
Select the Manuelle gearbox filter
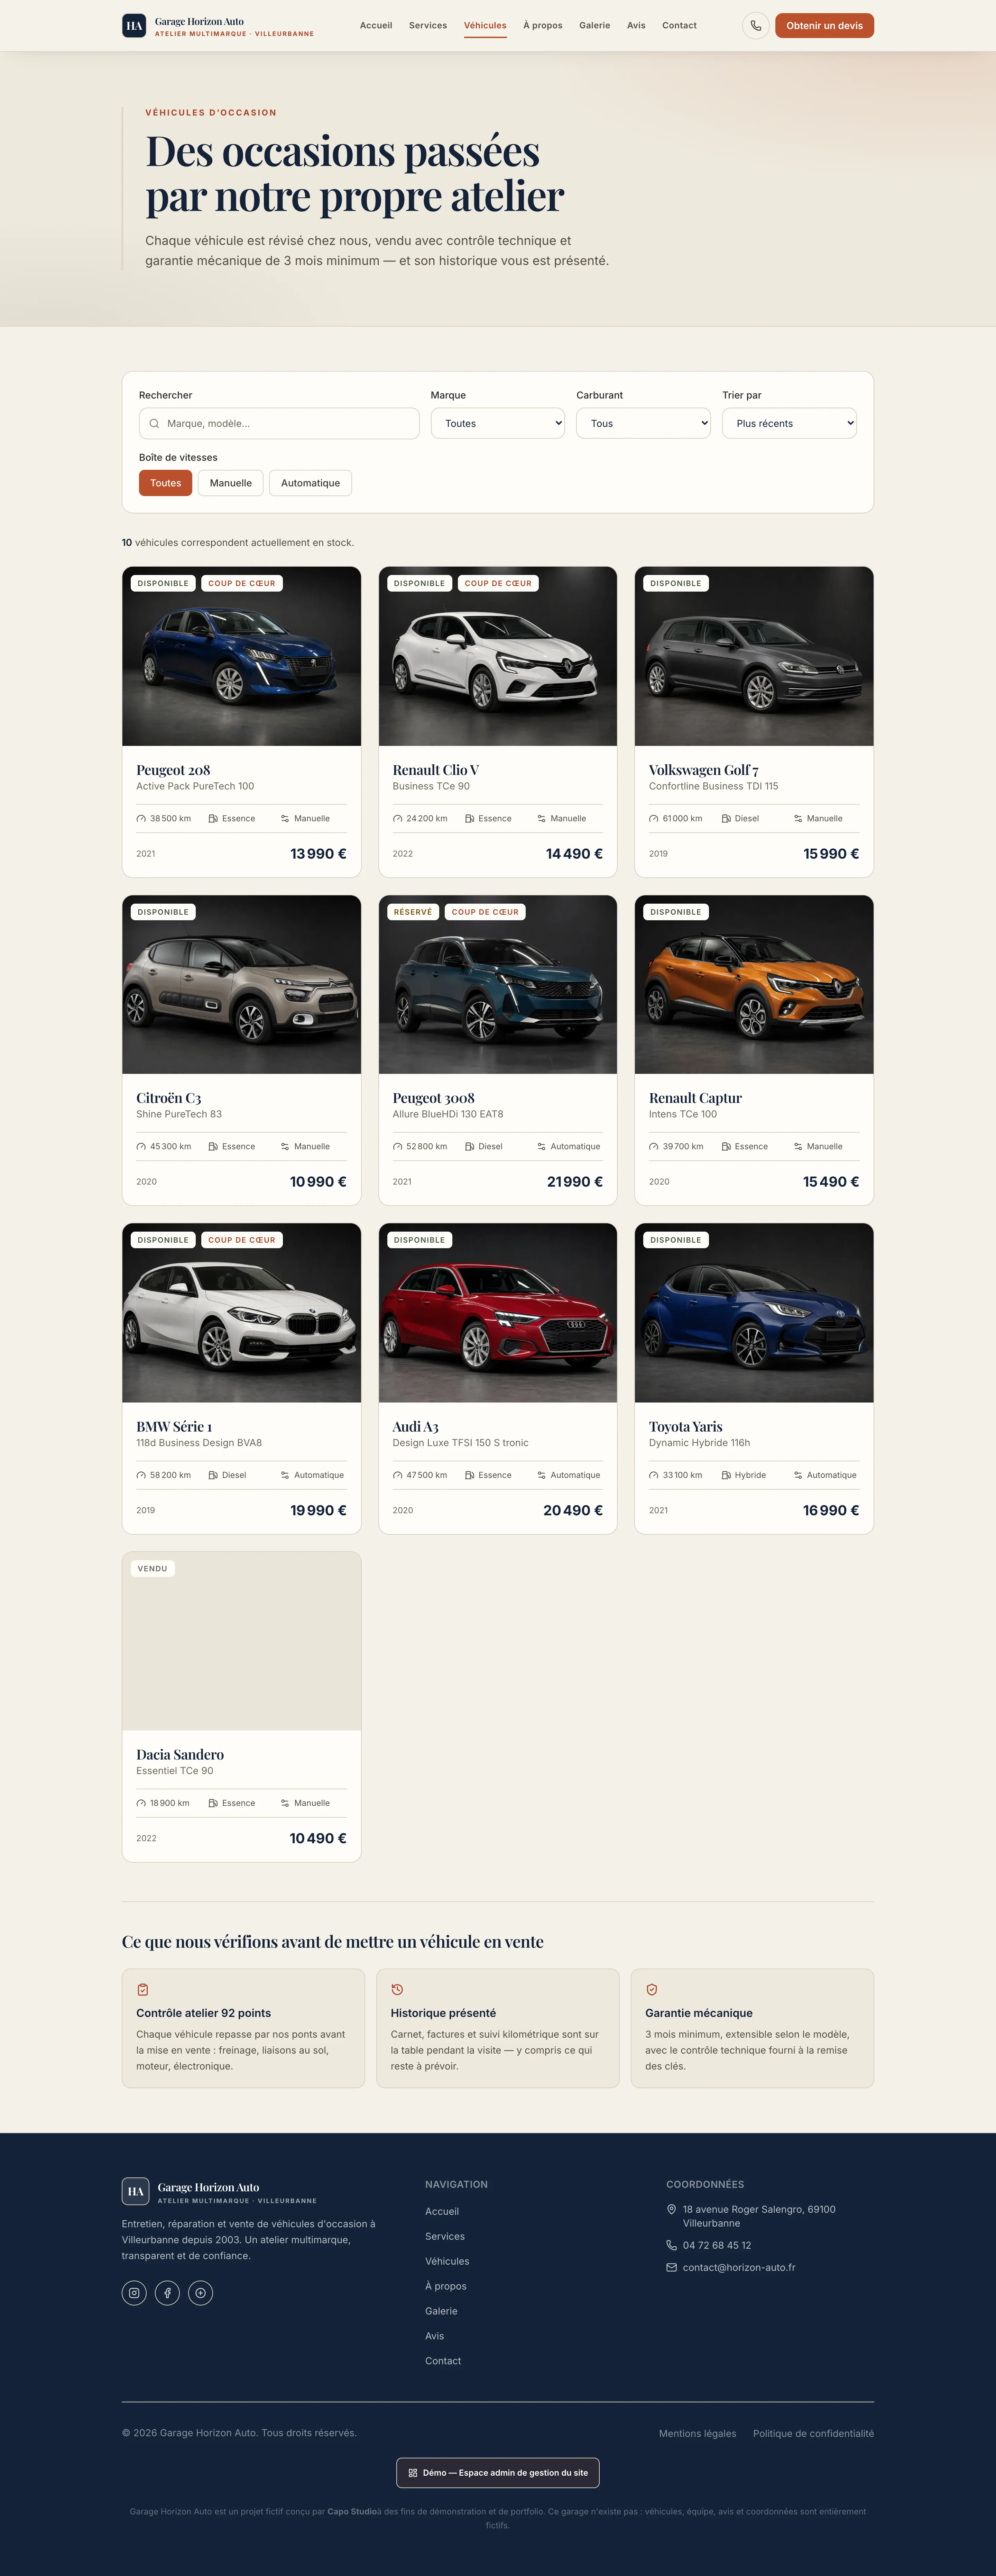(x=231, y=483)
